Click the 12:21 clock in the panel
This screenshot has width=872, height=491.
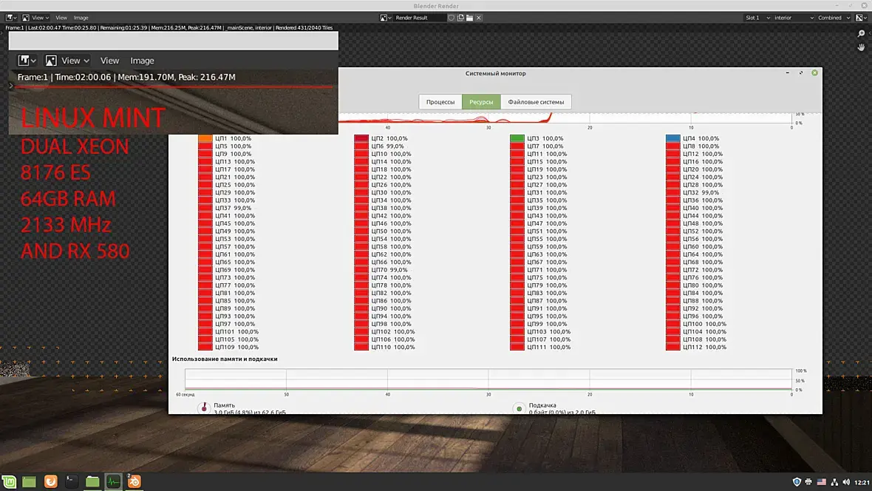(x=862, y=482)
